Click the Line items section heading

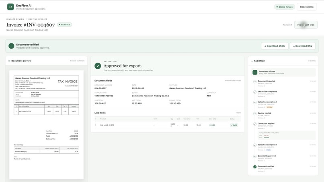100,113
